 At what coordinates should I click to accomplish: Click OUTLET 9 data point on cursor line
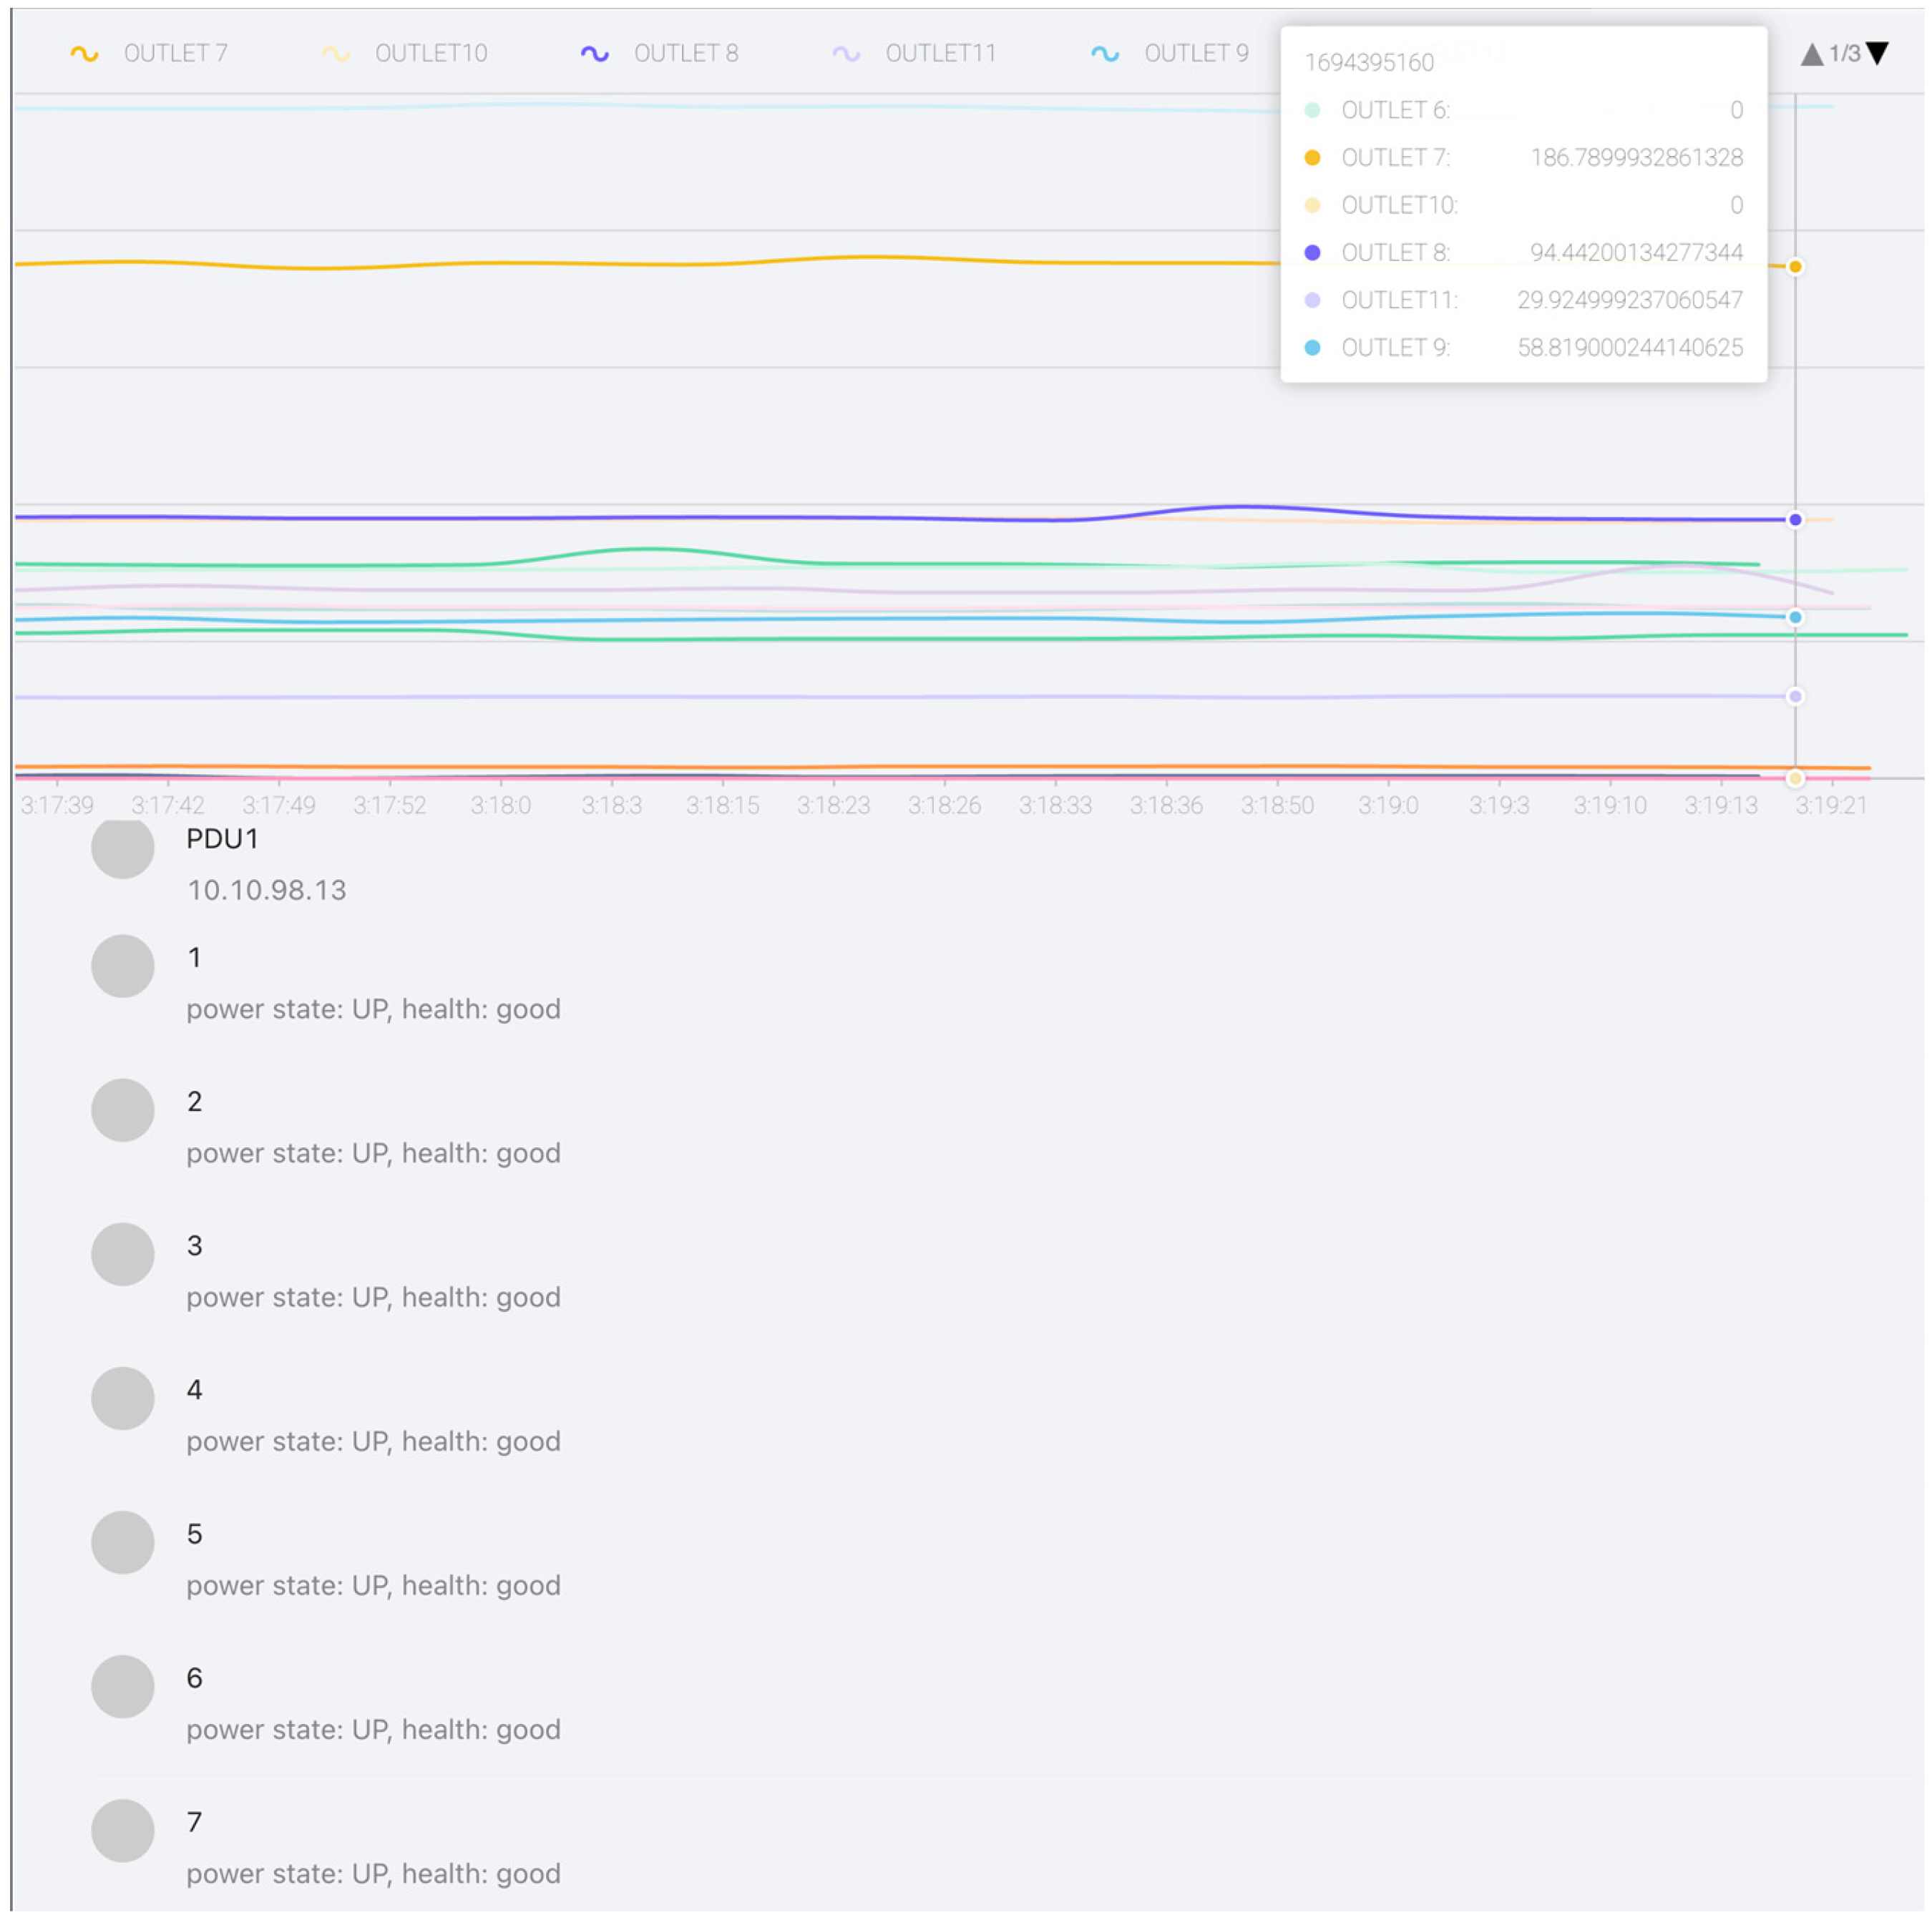coord(1795,617)
